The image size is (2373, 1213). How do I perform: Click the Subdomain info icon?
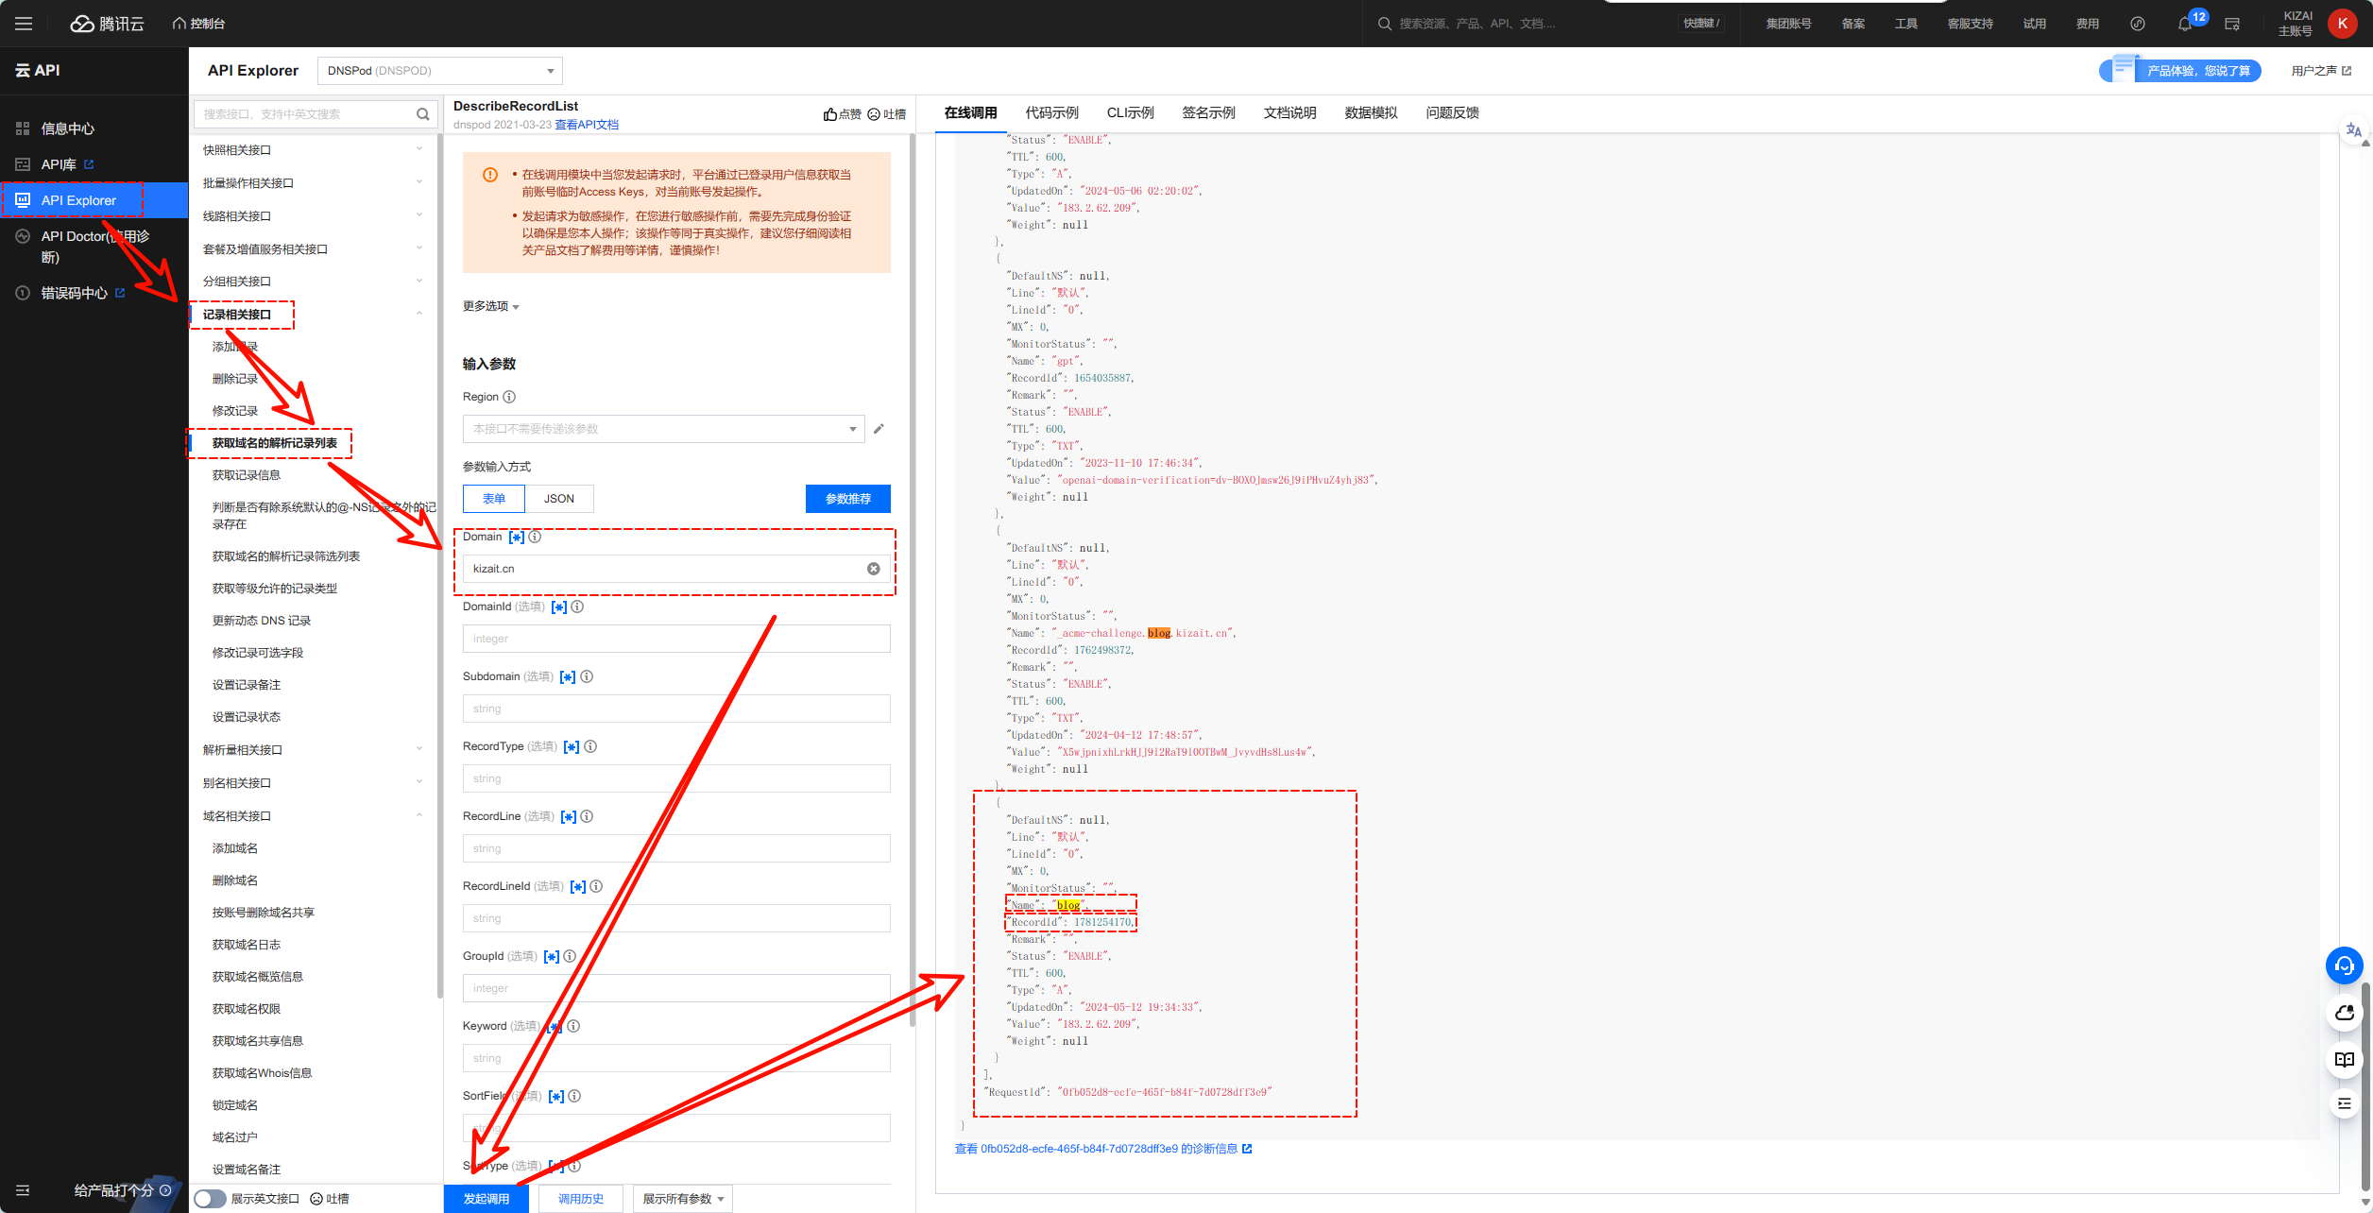pyautogui.click(x=587, y=676)
